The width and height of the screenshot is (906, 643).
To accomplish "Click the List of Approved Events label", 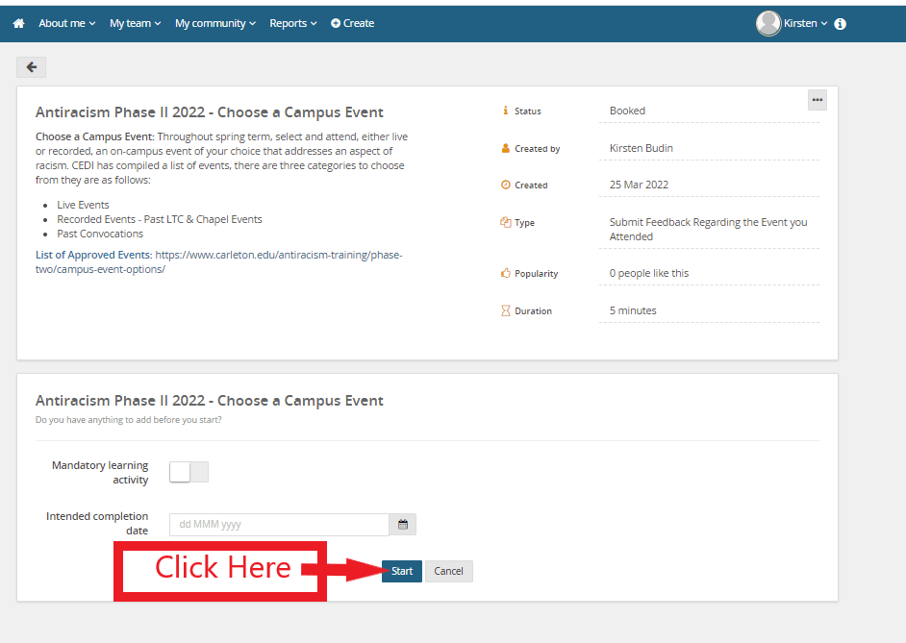I will click(93, 255).
